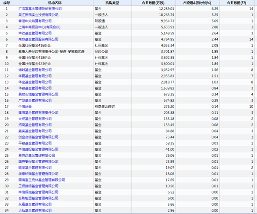257x214 pixels.
Task: Click value 10,263.74 cell
Action: [x=166, y=15]
